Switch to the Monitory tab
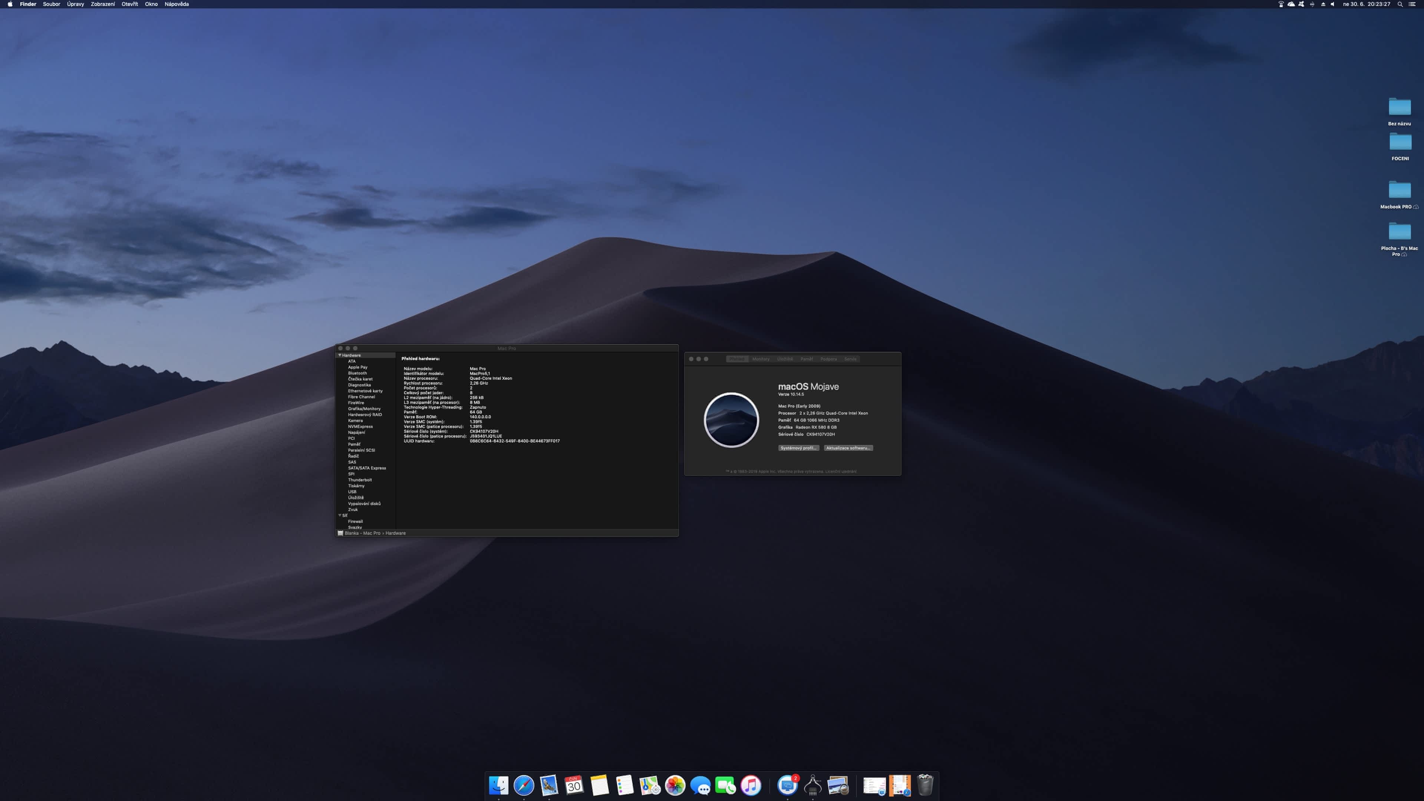Image resolution: width=1424 pixels, height=801 pixels. click(x=761, y=359)
